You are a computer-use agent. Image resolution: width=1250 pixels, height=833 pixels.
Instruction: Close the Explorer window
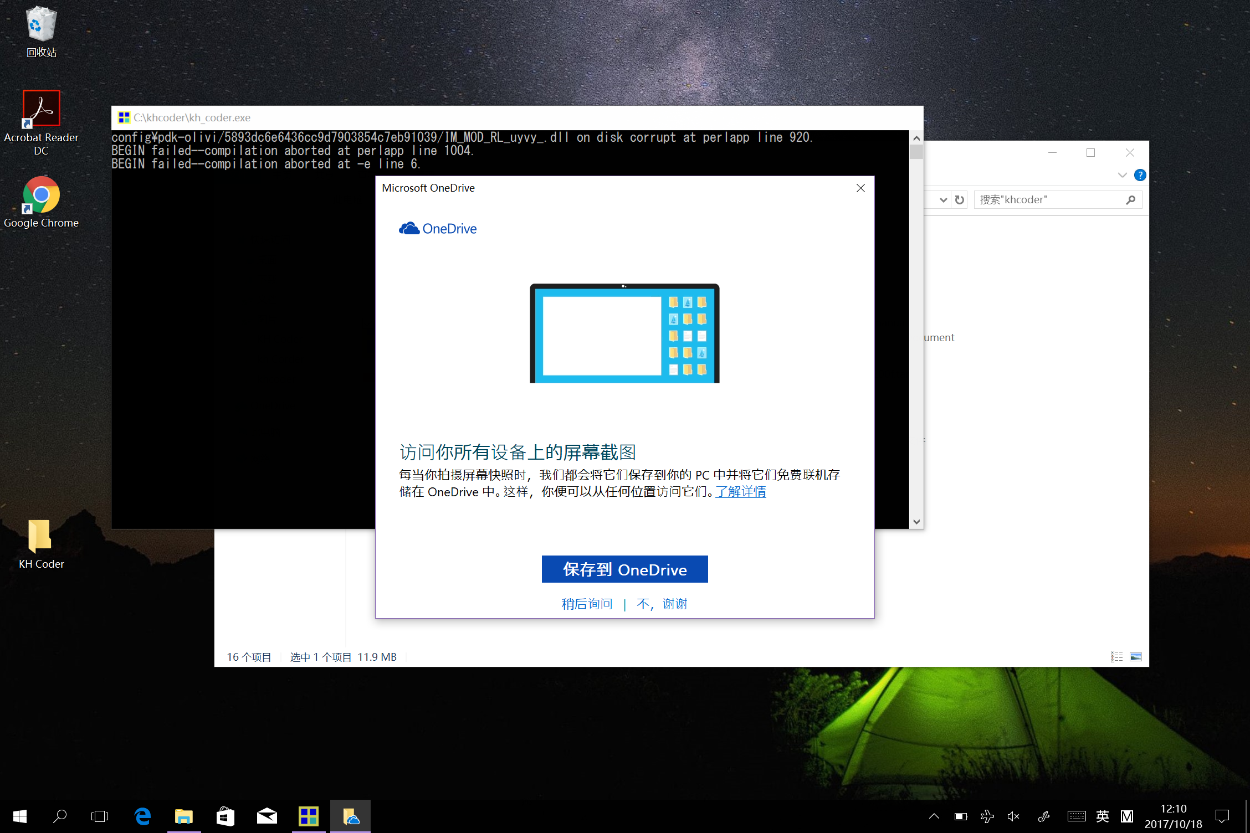1129,153
